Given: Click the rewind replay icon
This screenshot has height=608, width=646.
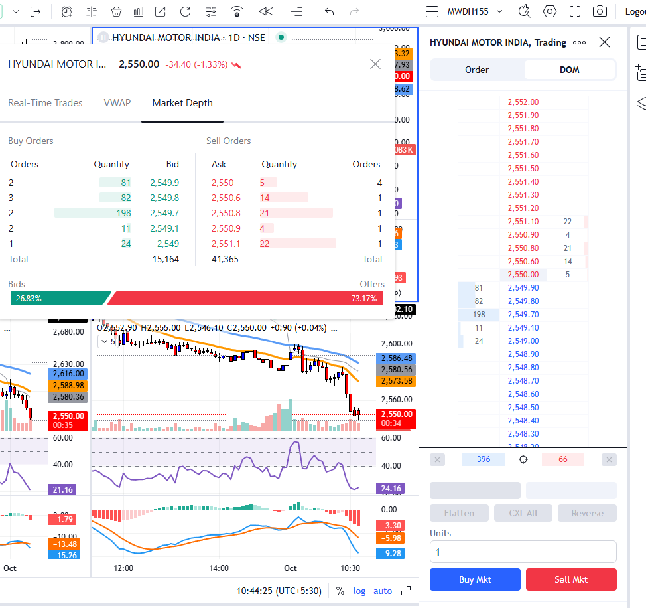Looking at the screenshot, I should pyautogui.click(x=266, y=11).
